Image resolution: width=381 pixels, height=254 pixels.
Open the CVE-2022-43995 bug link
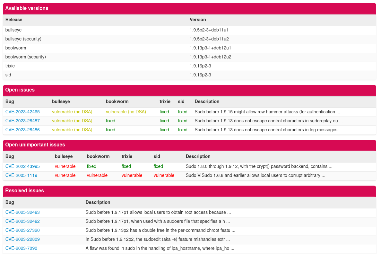(22, 167)
